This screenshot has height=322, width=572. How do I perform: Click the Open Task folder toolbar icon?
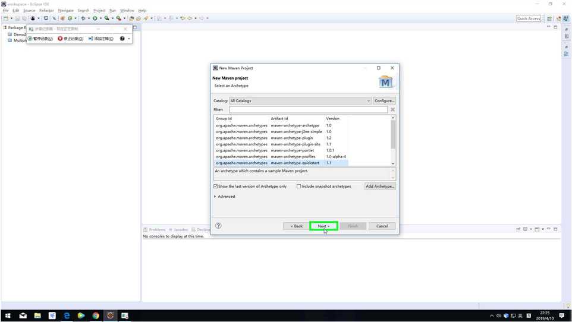139,18
